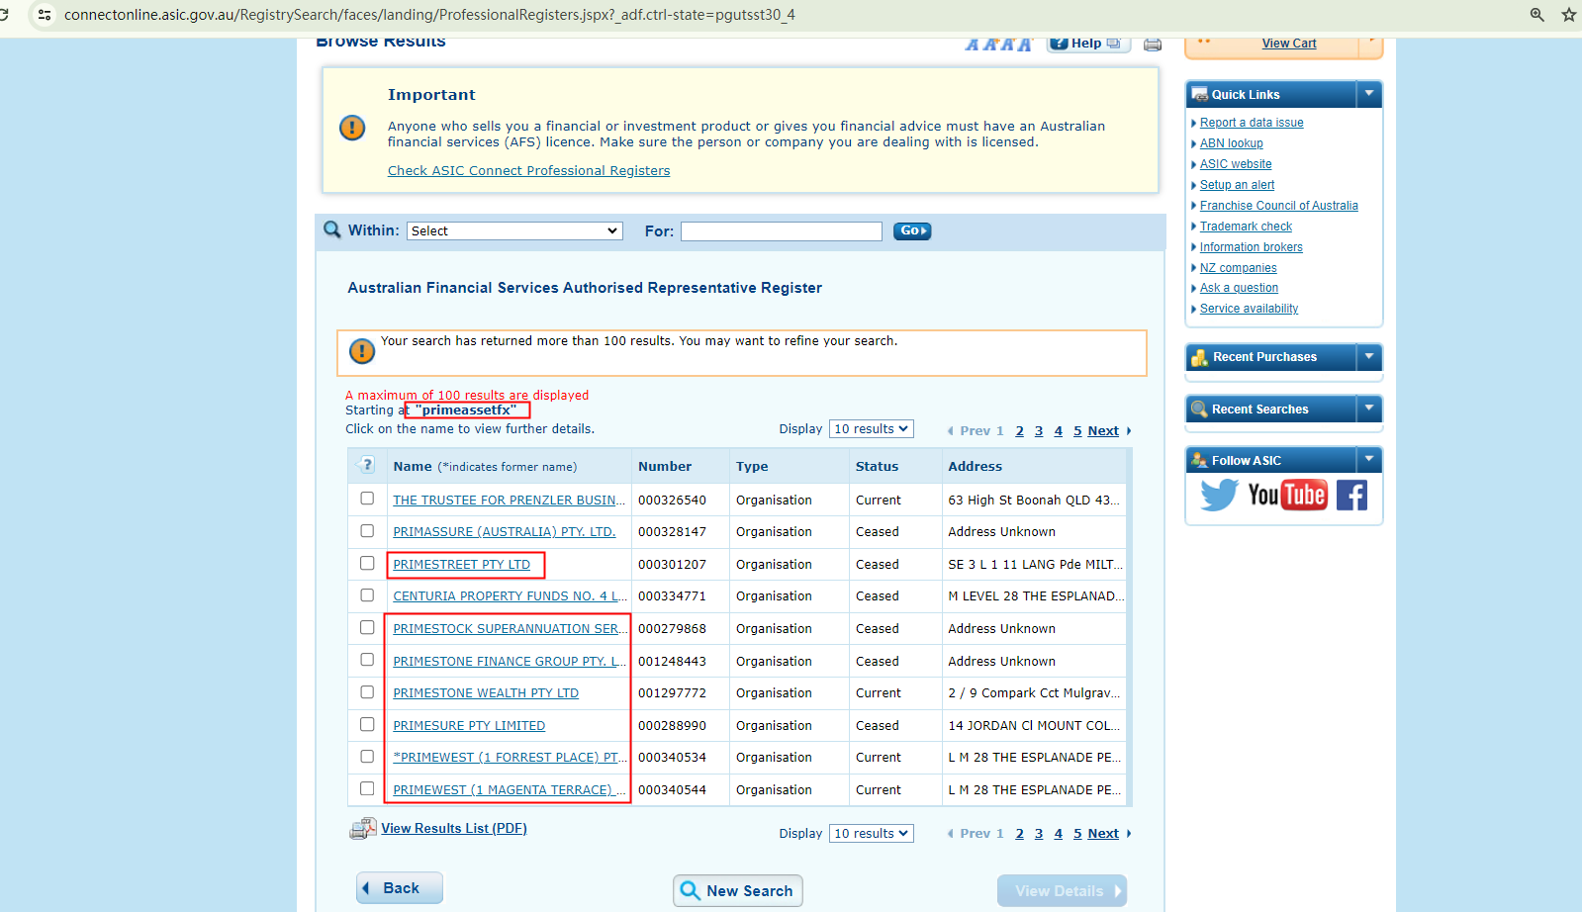Click Next link below the results table

[x=1103, y=834]
